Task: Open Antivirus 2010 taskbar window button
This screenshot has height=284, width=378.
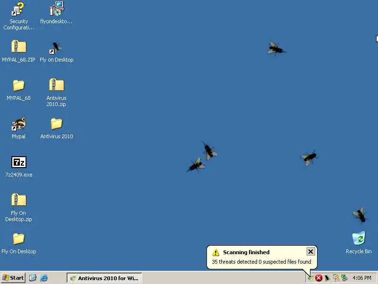Action: tap(104, 278)
